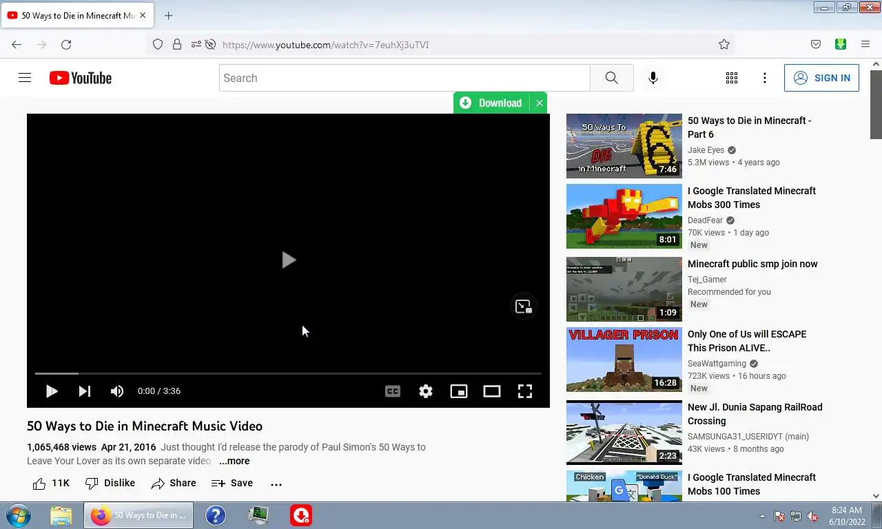The height and width of the screenshot is (529, 882).
Task: Go to YouTube home via logo
Action: (81, 78)
